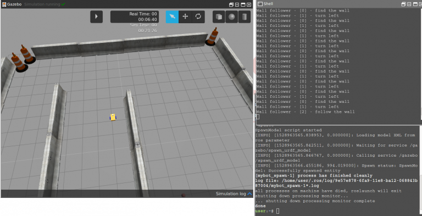Screen dimensions: 422x216
Task: Detach the Shell panel to new window
Action: point(403,4)
